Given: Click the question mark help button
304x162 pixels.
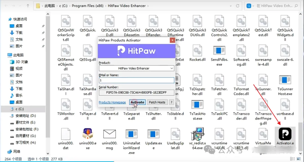Looking at the screenshot, I should point(171,102).
